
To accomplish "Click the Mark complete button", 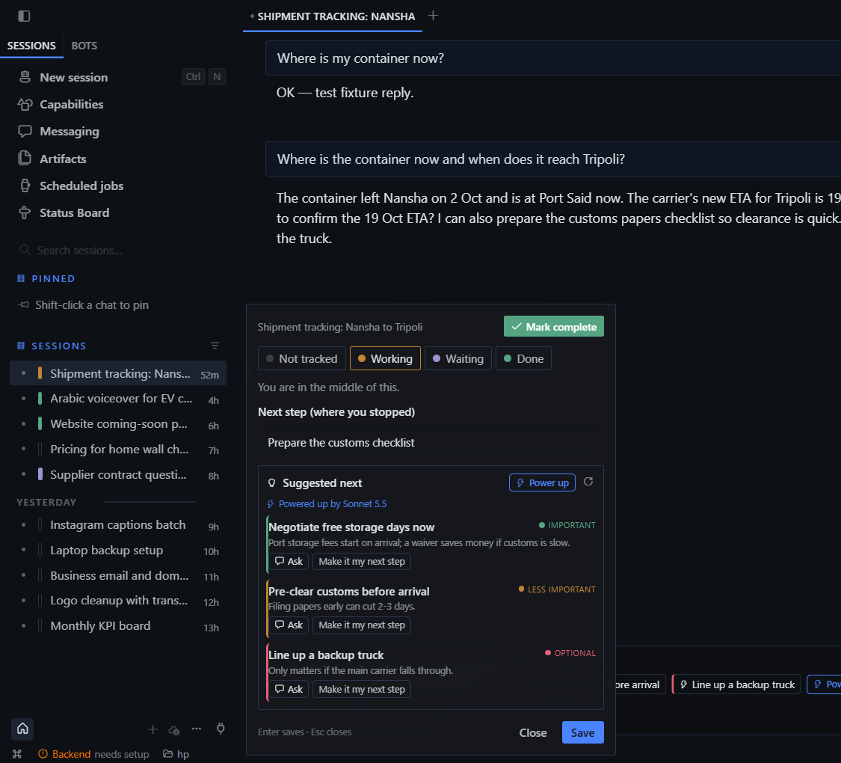I will tap(554, 326).
